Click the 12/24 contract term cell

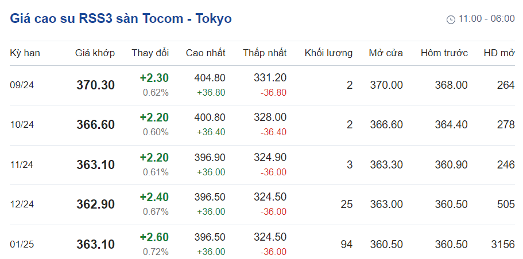[x=22, y=205]
